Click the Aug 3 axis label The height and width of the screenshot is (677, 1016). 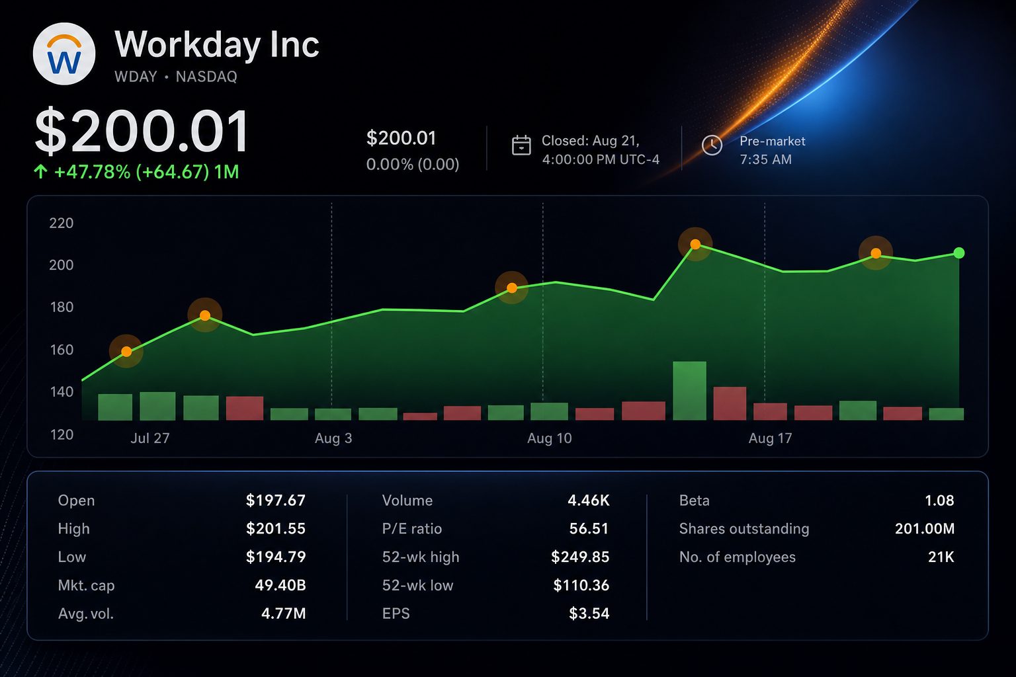(333, 438)
